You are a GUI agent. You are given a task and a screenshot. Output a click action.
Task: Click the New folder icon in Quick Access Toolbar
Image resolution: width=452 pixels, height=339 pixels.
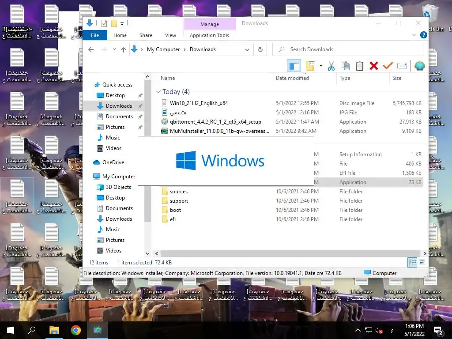click(x=114, y=23)
